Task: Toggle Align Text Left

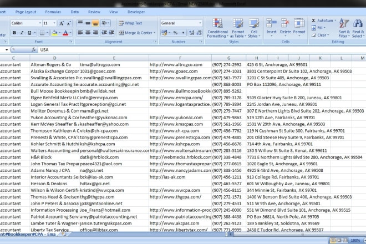Action: (80, 33)
